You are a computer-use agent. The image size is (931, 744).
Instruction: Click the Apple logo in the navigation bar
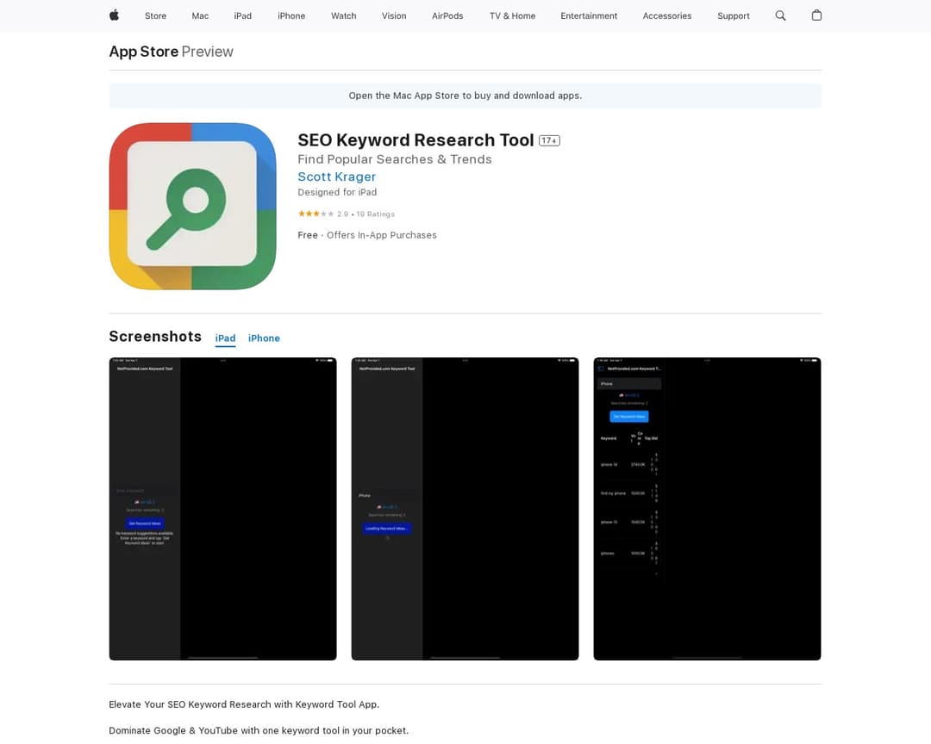(113, 15)
